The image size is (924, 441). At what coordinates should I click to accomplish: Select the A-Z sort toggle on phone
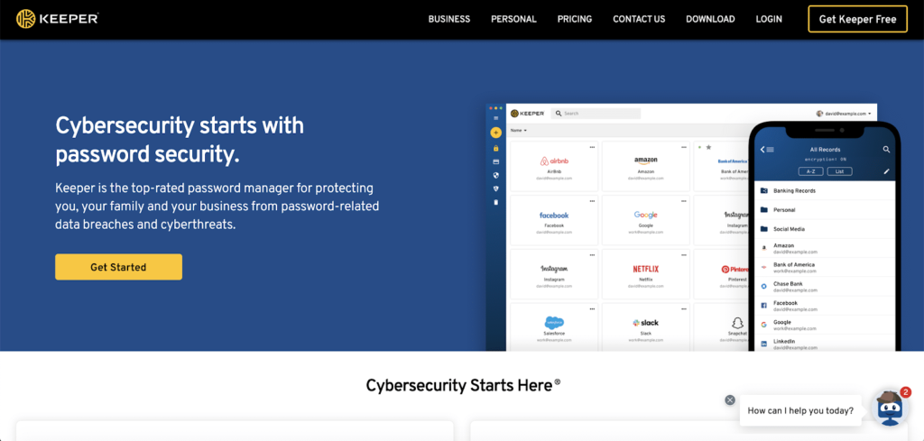(810, 170)
